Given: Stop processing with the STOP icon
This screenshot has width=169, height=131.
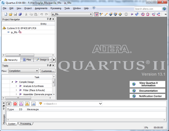Looking at the screenshot, I should tap(126, 14).
